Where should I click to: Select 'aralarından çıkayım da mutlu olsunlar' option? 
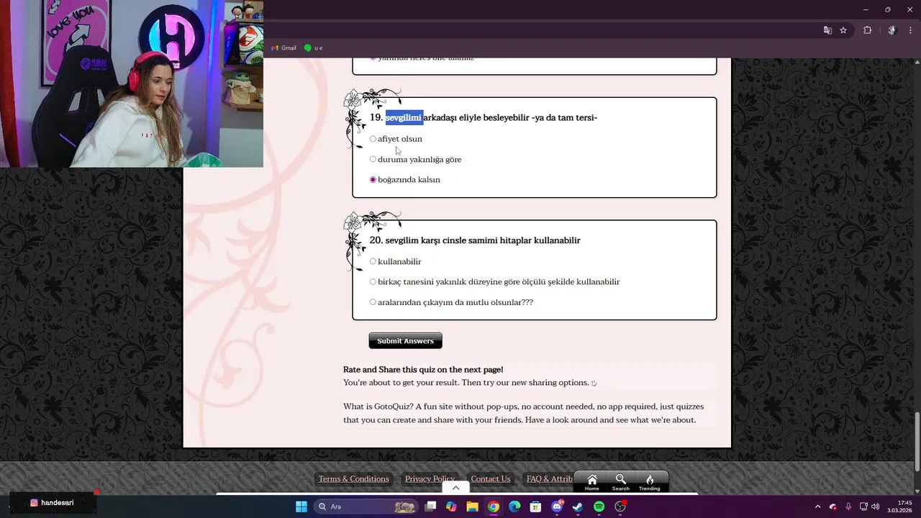pos(373,302)
